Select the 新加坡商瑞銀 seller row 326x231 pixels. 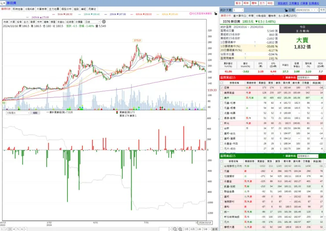click(x=272, y=217)
